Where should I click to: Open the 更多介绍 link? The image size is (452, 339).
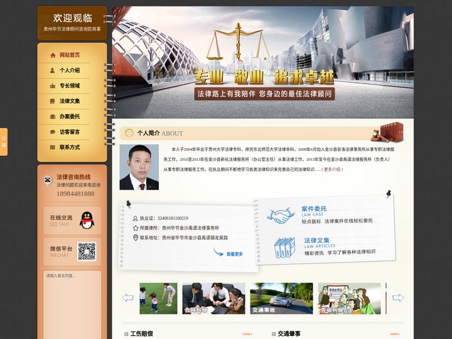[x=332, y=169]
